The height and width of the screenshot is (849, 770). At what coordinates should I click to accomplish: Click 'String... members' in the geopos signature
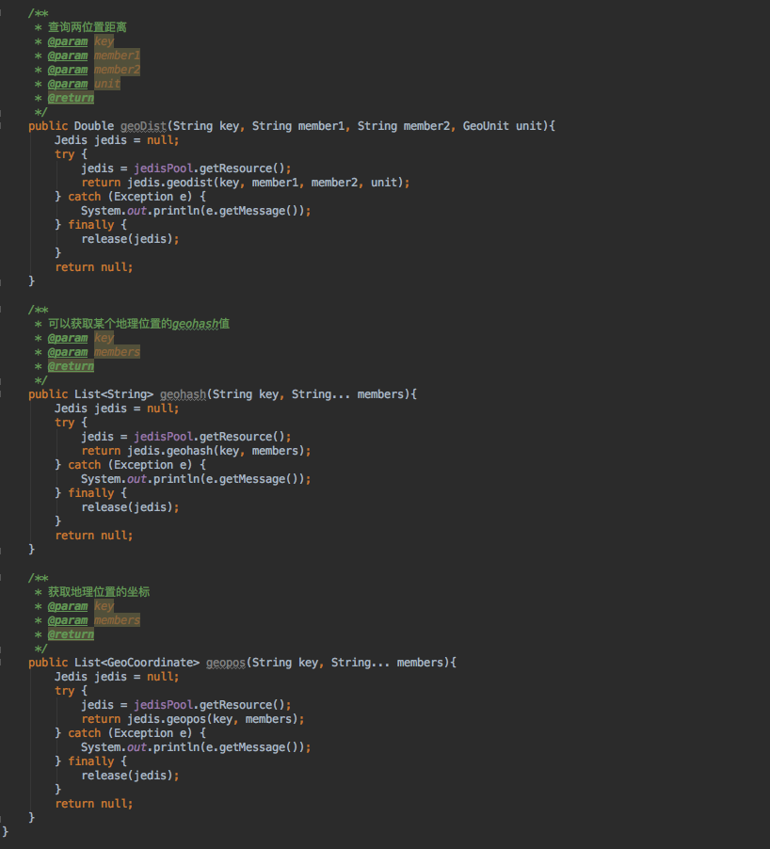pyautogui.click(x=388, y=663)
